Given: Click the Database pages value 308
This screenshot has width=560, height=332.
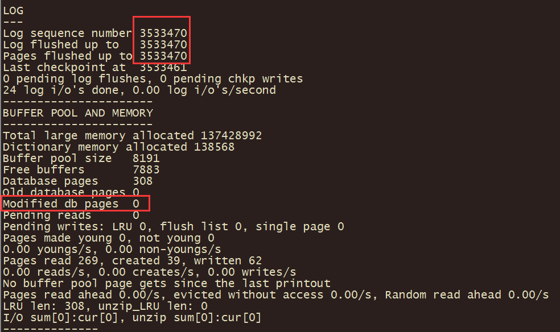Looking at the screenshot, I should (x=143, y=181).
